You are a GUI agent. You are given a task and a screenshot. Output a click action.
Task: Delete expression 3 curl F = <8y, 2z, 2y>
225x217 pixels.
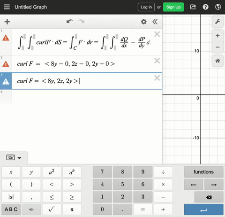point(157,78)
